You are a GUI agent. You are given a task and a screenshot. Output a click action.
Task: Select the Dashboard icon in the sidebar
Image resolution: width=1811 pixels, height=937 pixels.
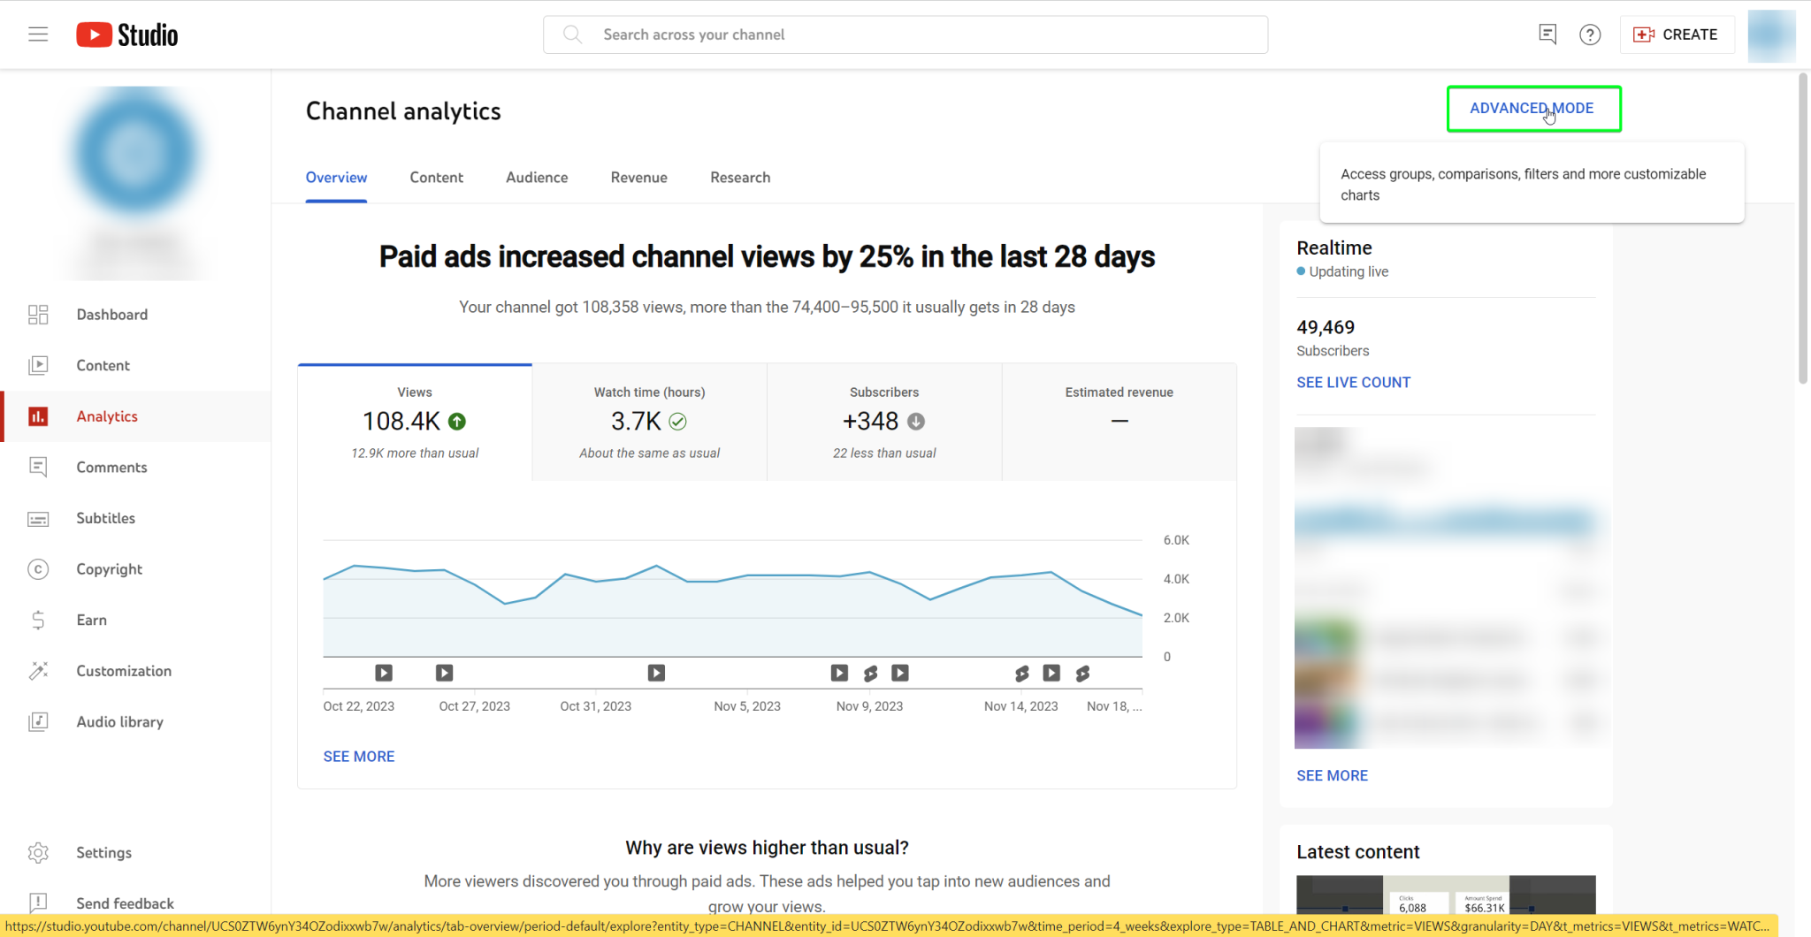[x=38, y=314]
